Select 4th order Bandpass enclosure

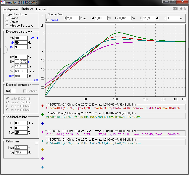(7, 26)
